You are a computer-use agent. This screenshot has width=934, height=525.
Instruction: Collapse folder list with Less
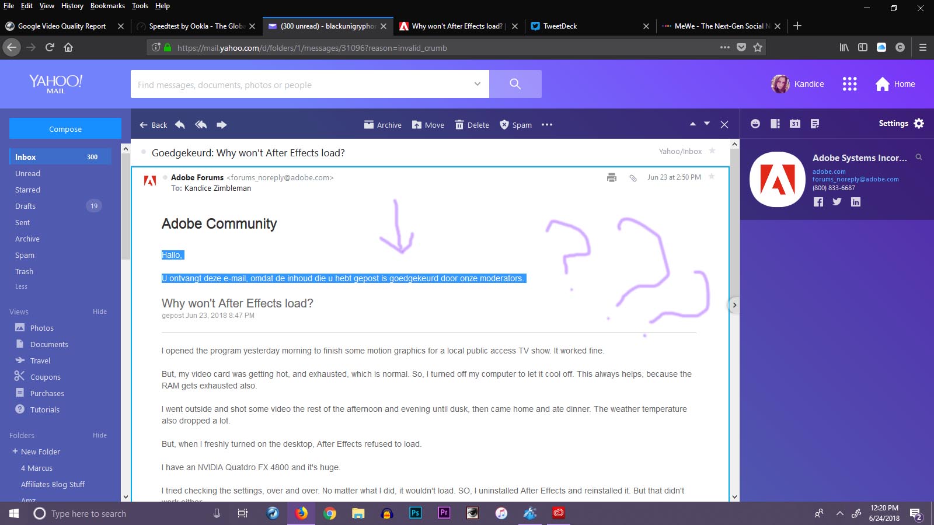(21, 286)
